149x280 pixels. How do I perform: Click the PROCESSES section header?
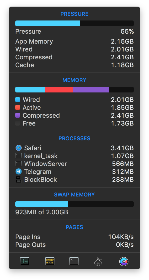74,138
